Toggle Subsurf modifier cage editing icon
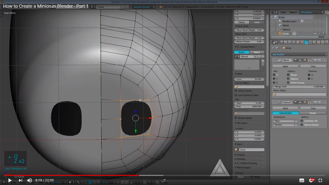 tap(310, 102)
